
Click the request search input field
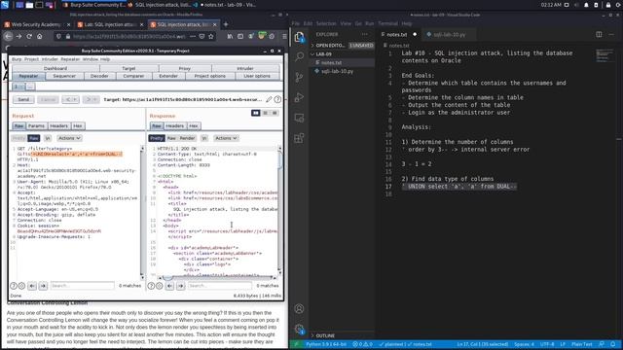[x=82, y=286]
